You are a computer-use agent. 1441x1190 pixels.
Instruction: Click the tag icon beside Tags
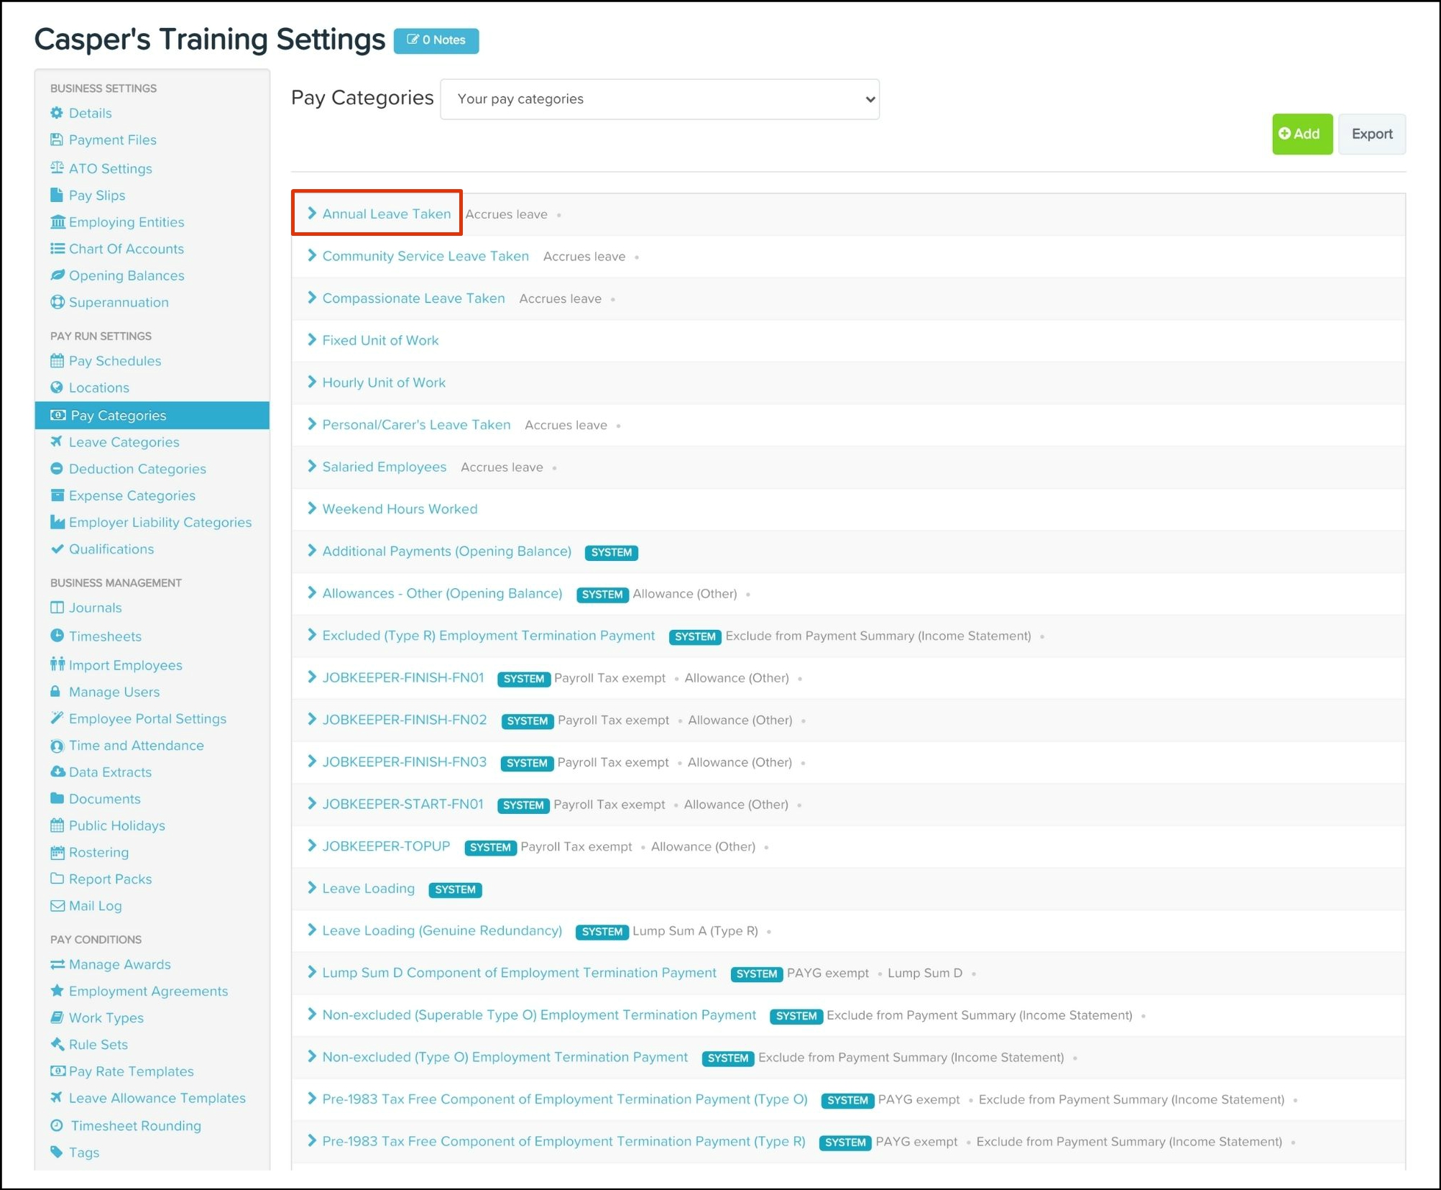tap(57, 1151)
